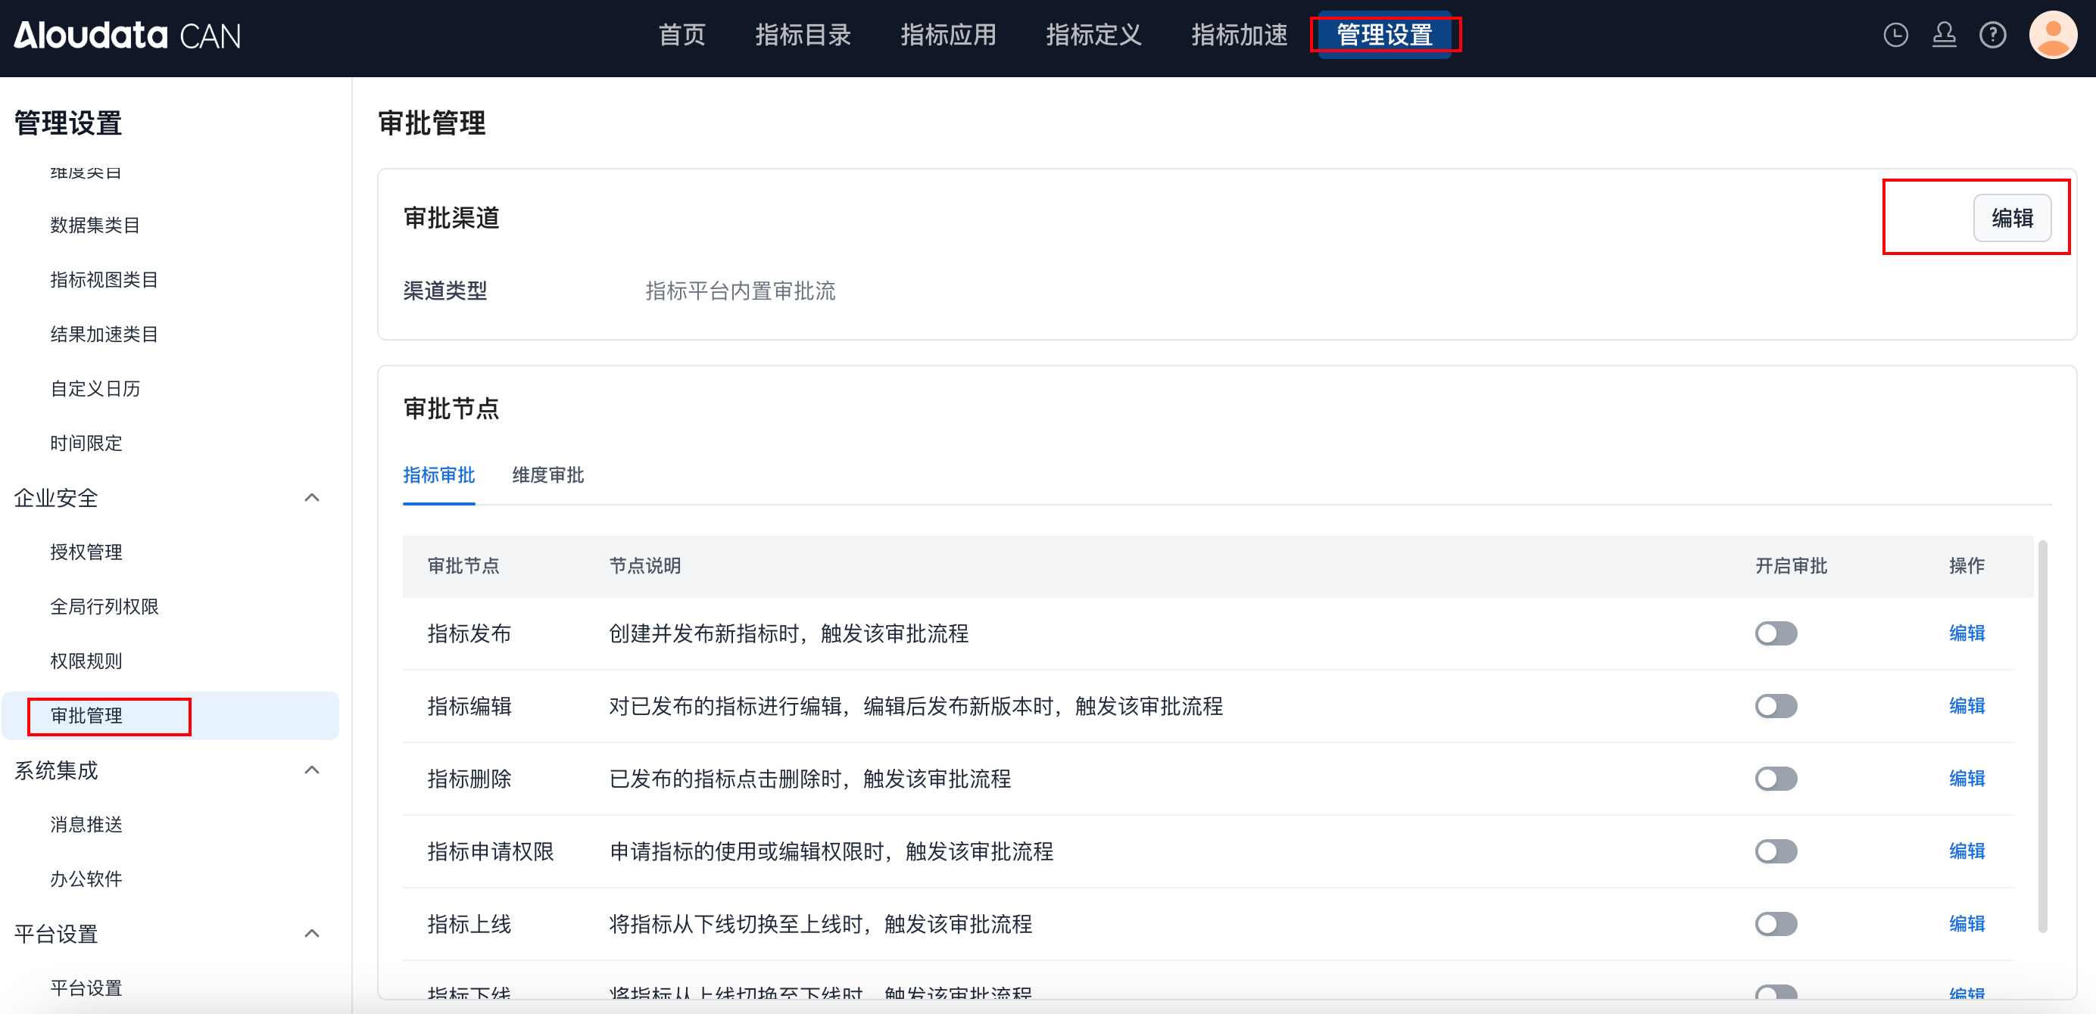
Task: Enable approval for 指标发布
Action: coord(1776,633)
